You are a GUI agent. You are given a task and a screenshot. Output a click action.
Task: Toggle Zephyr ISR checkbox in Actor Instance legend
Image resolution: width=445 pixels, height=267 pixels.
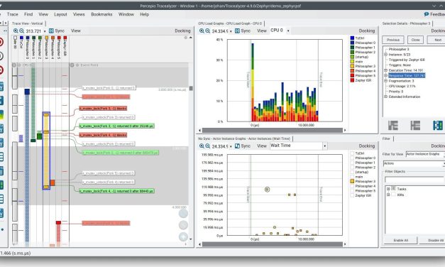coord(352,195)
